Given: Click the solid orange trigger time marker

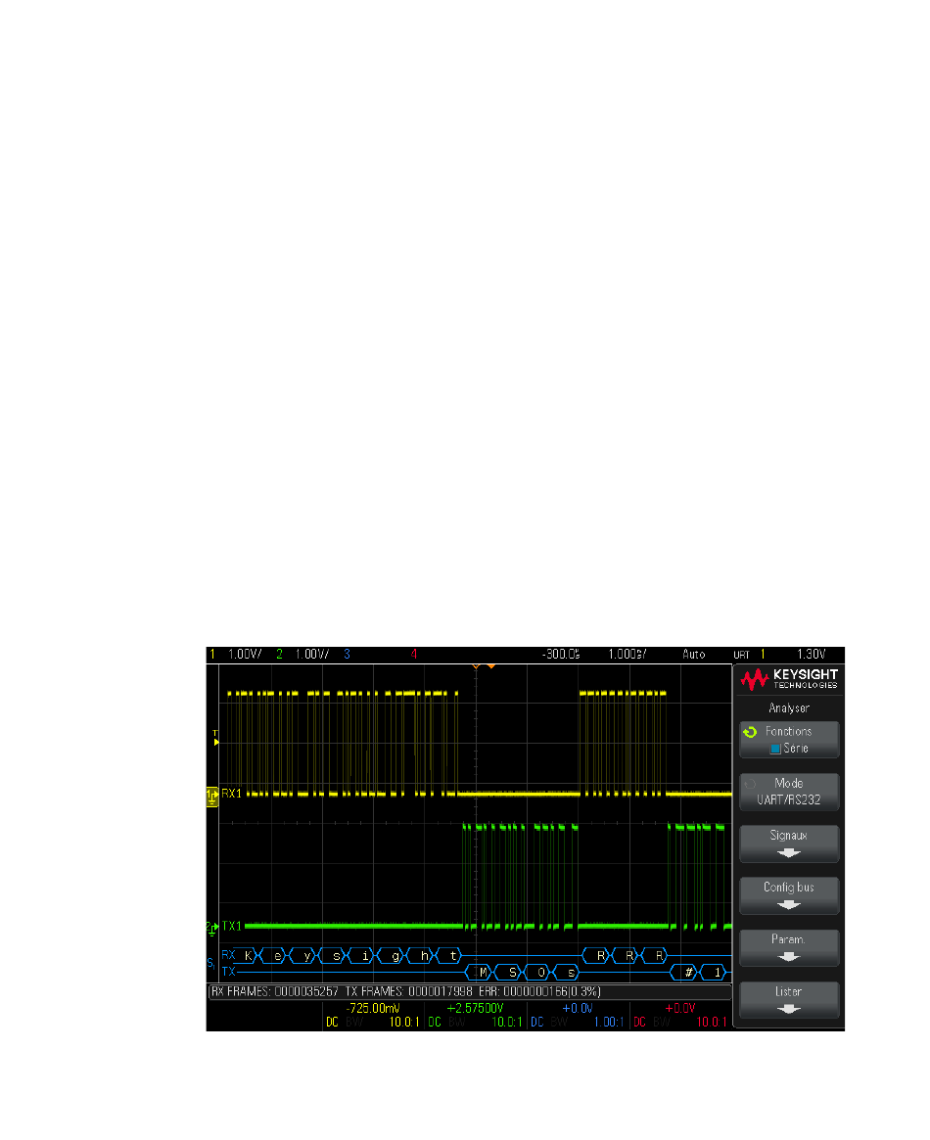Looking at the screenshot, I should pyautogui.click(x=490, y=665).
